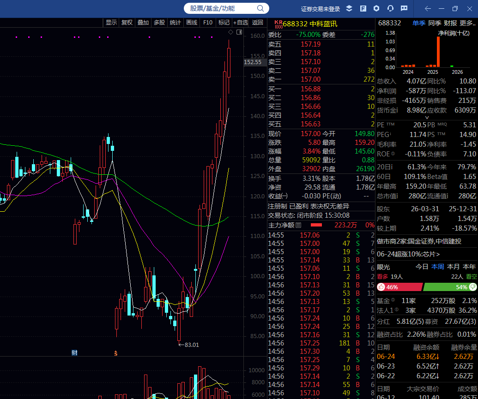Vote bearish with thumbs-down icon

(473, 287)
